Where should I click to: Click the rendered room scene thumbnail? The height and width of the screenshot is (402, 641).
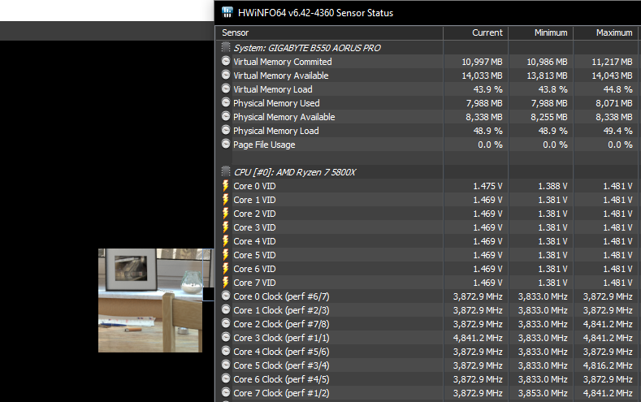click(150, 300)
